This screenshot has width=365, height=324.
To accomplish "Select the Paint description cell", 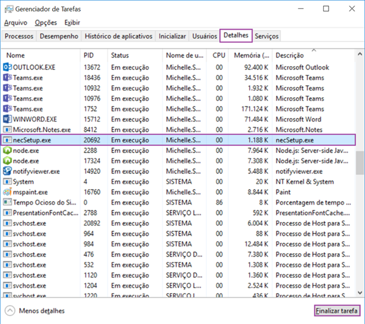I will click(x=283, y=192).
